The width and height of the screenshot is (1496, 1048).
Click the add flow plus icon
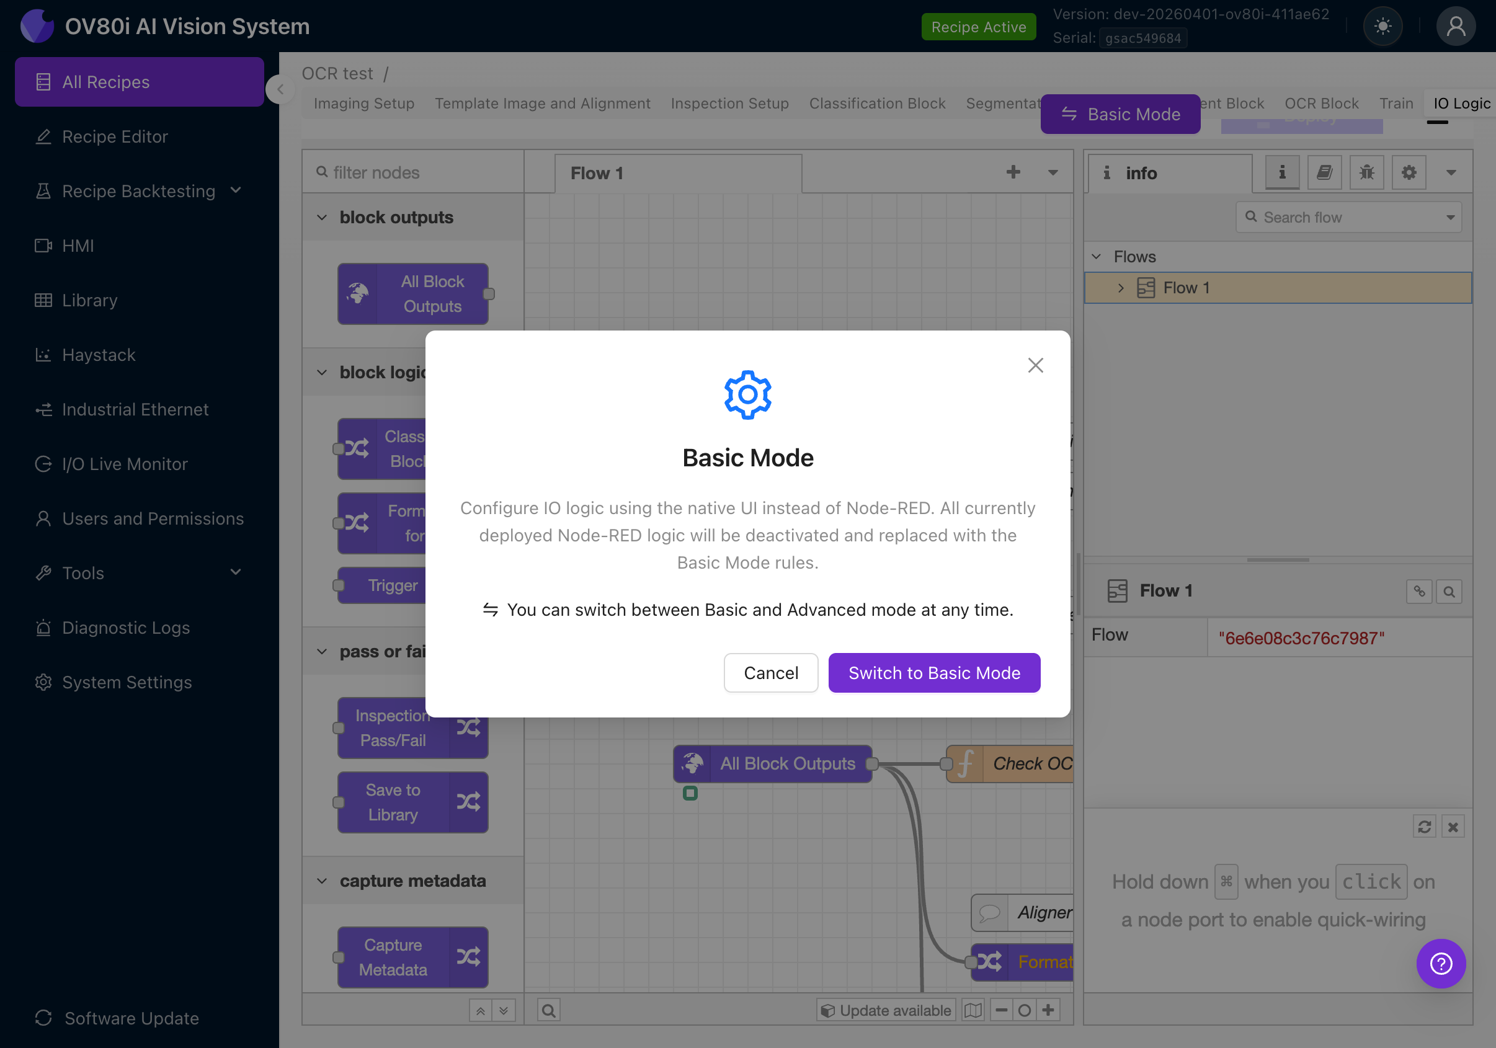point(1013,172)
